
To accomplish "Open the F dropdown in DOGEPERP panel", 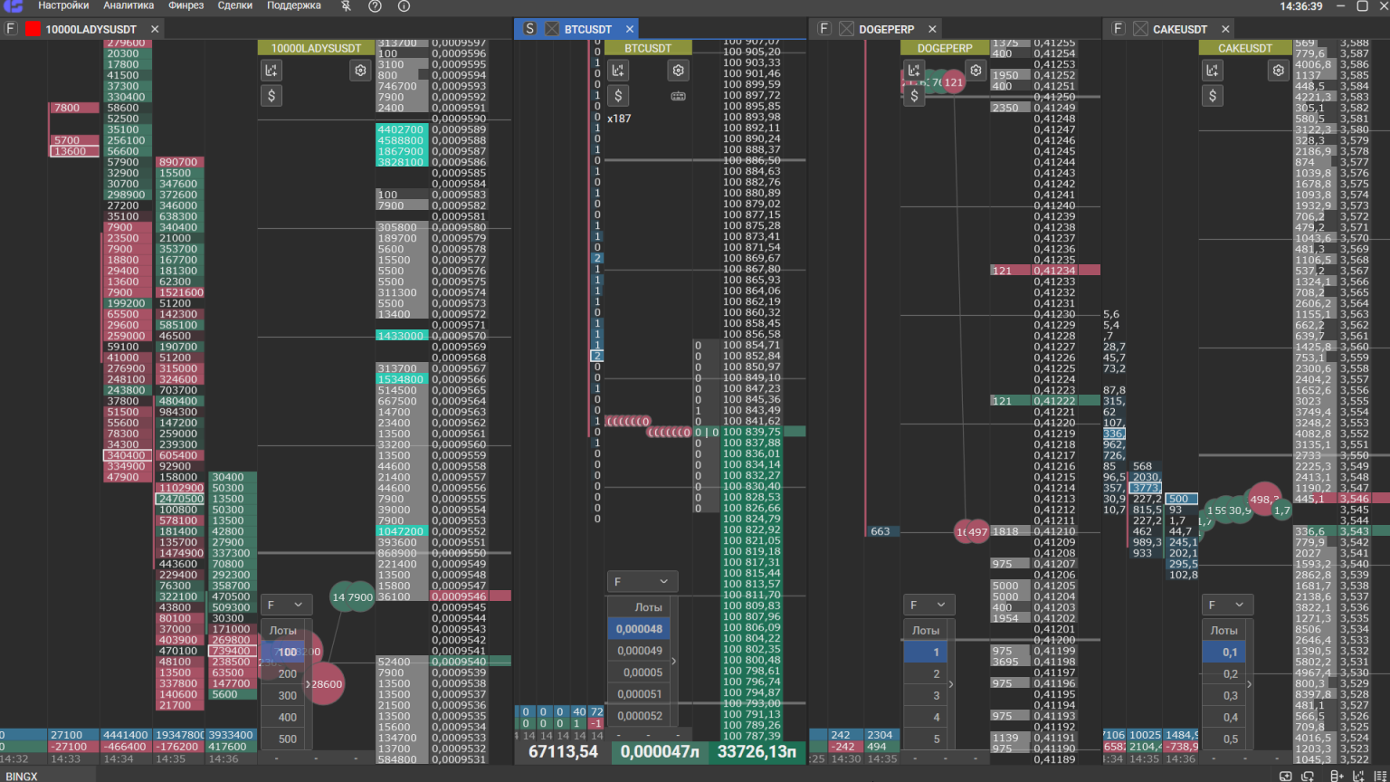I will tap(928, 605).
